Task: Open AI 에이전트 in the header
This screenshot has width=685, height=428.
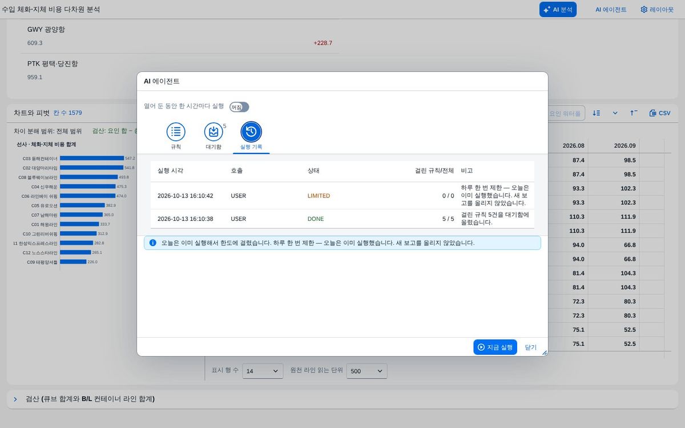Action: click(x=611, y=9)
